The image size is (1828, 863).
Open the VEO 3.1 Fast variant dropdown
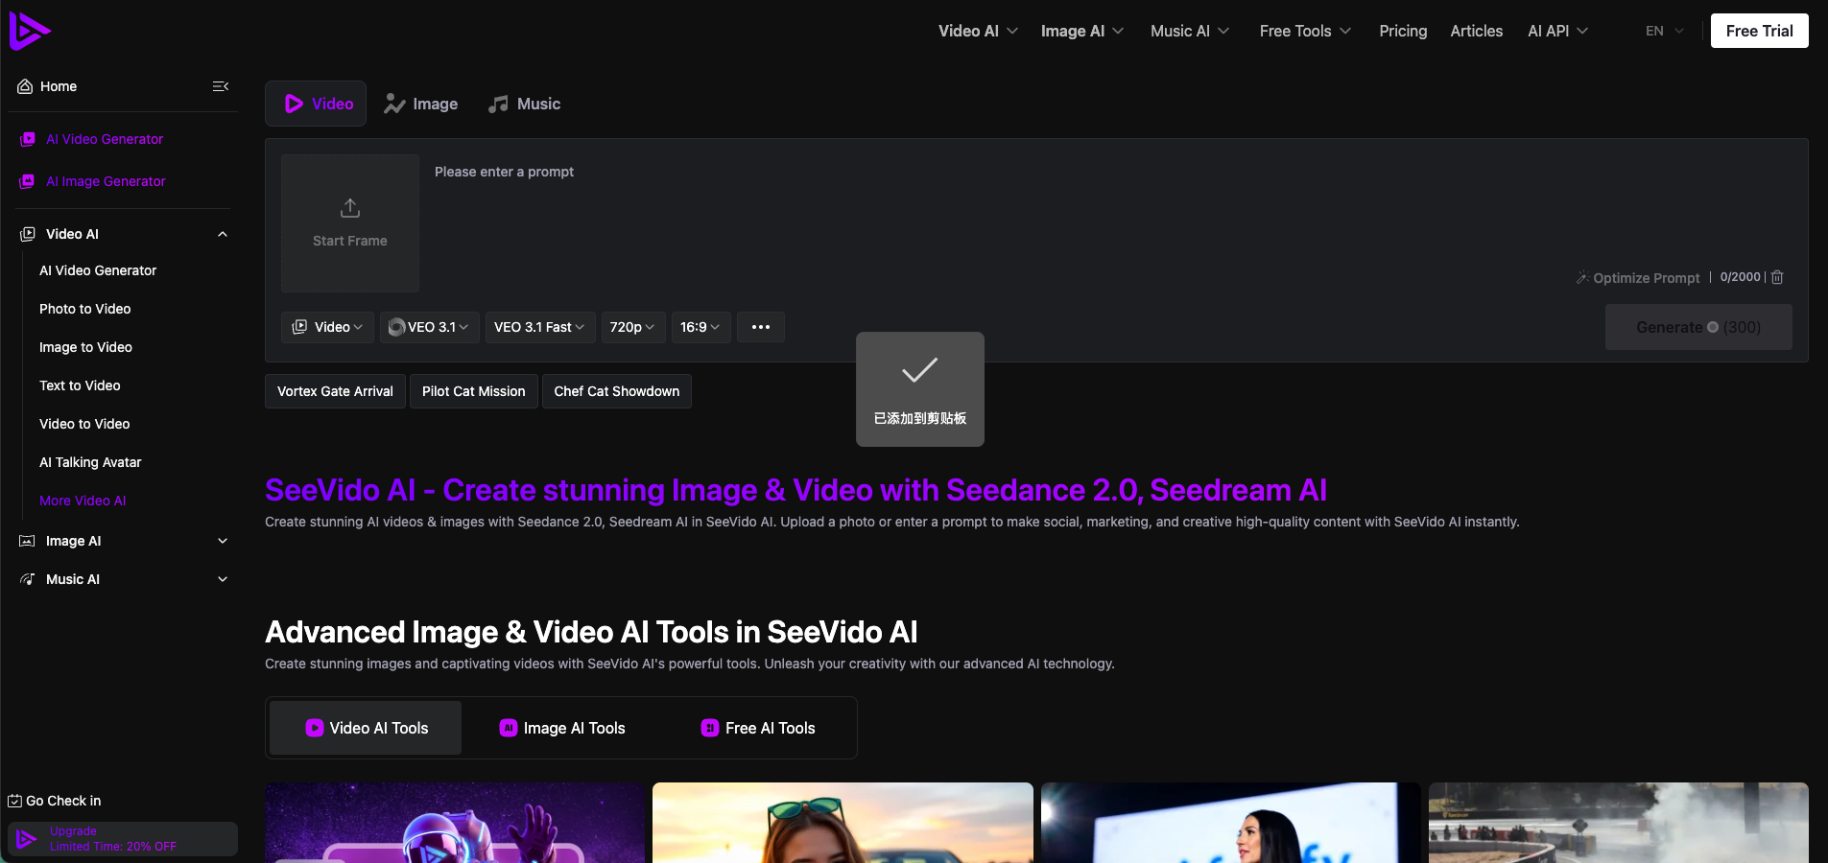point(540,327)
